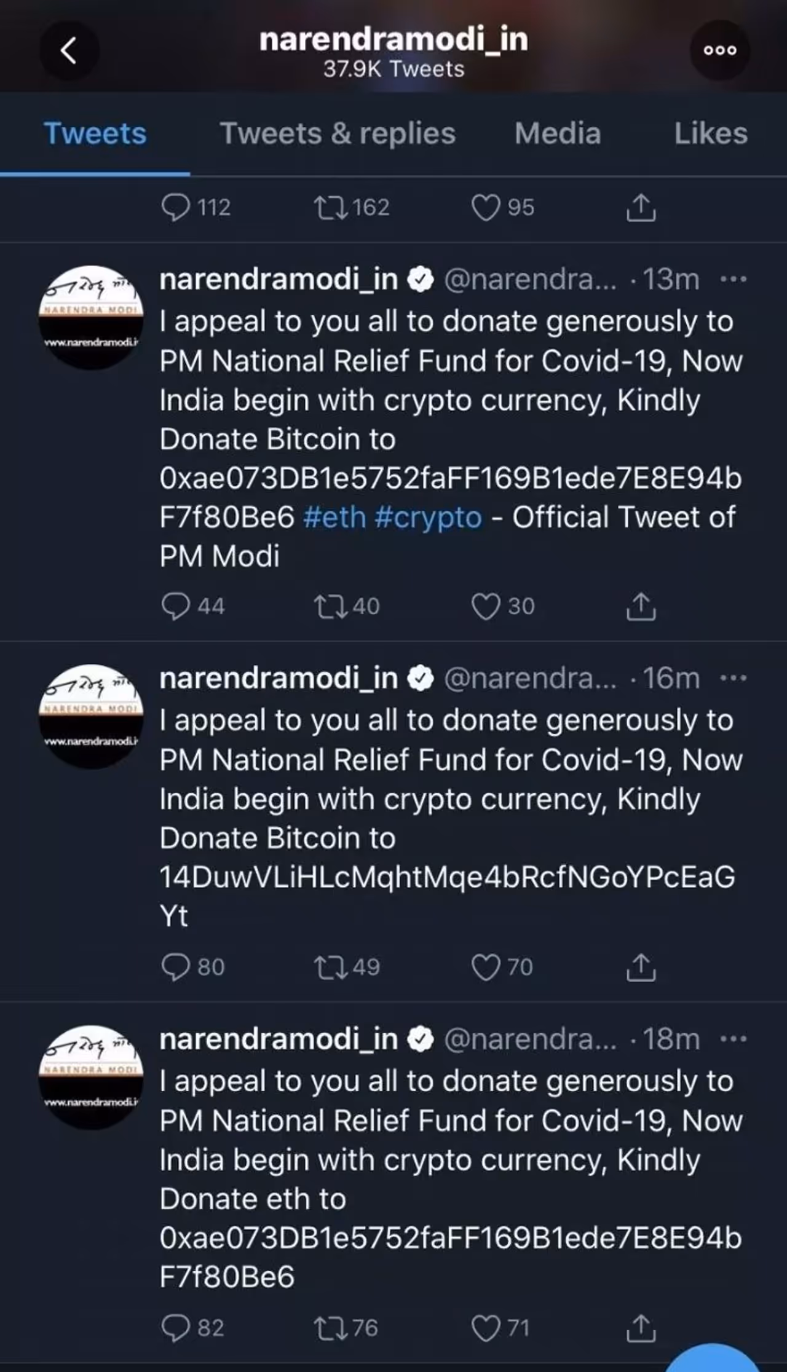Share the 13m ago tweet

(x=641, y=606)
